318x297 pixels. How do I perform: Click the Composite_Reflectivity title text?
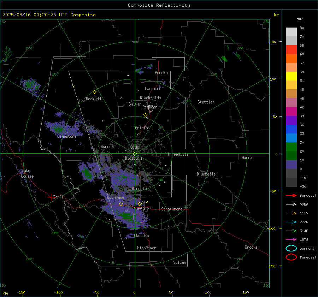click(x=159, y=5)
